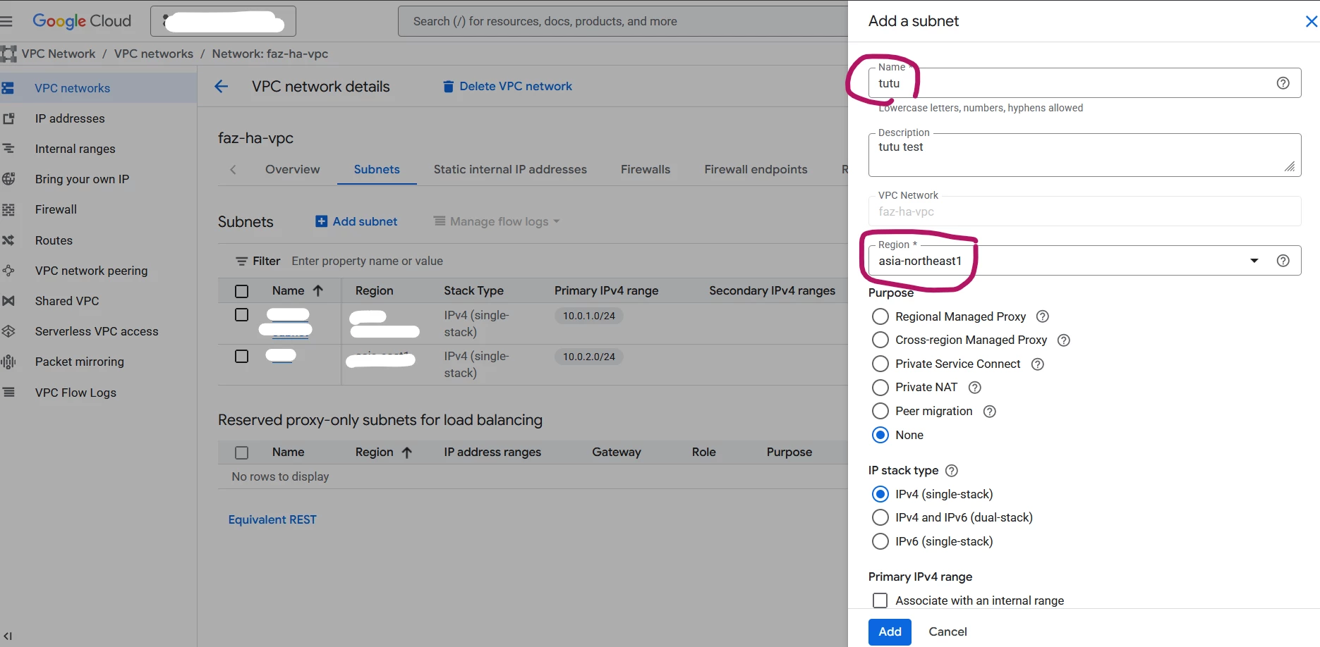
Task: Select Private Service Connect purpose
Action: point(880,364)
